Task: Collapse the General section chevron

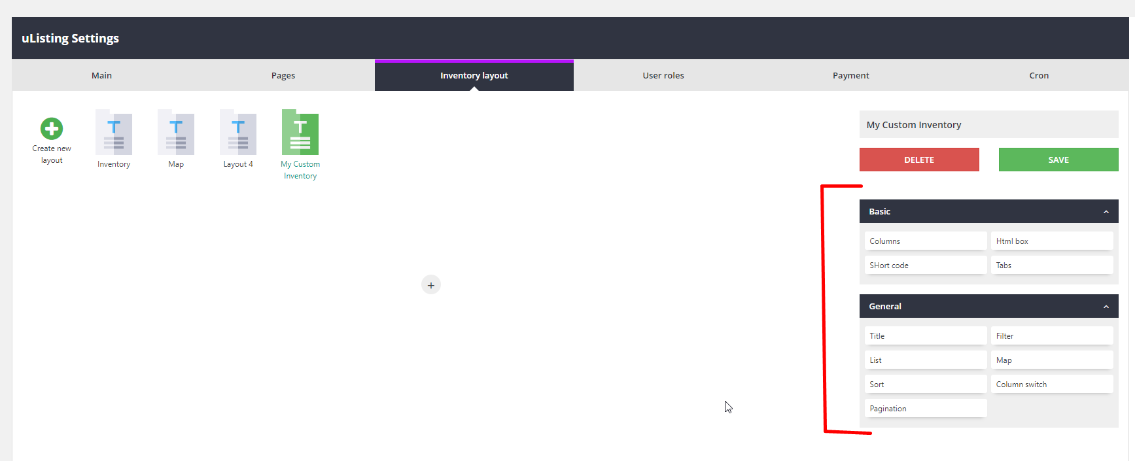Action: (1106, 307)
